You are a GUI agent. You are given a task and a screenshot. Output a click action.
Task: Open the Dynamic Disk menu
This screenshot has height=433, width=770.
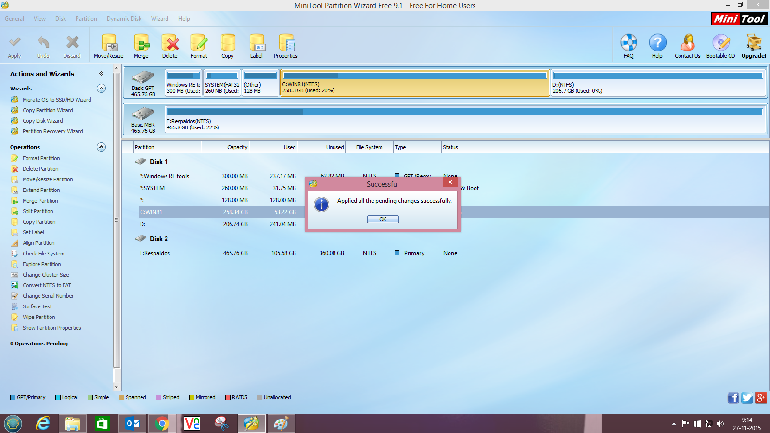[124, 19]
